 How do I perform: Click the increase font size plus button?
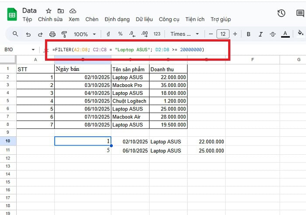coord(235,34)
